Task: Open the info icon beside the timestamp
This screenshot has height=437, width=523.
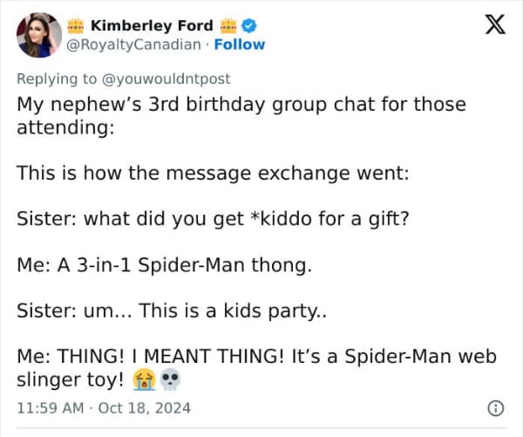Action: (x=495, y=407)
